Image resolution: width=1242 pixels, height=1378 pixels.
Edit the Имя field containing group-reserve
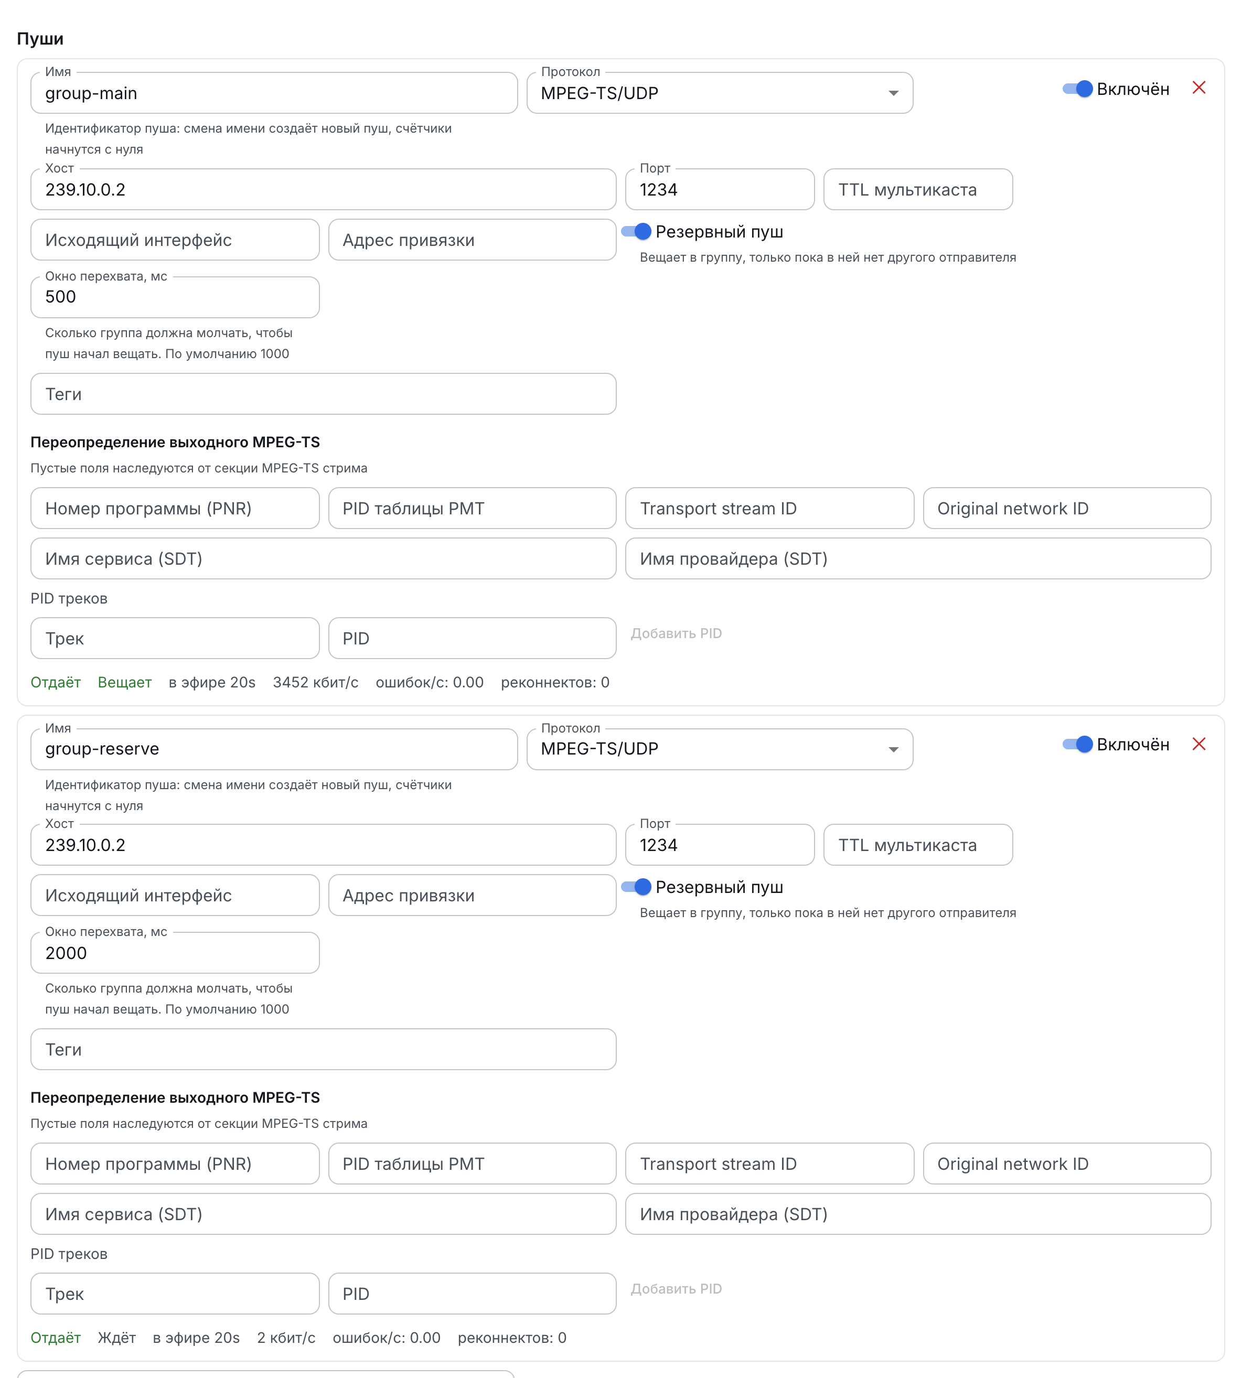coord(274,749)
